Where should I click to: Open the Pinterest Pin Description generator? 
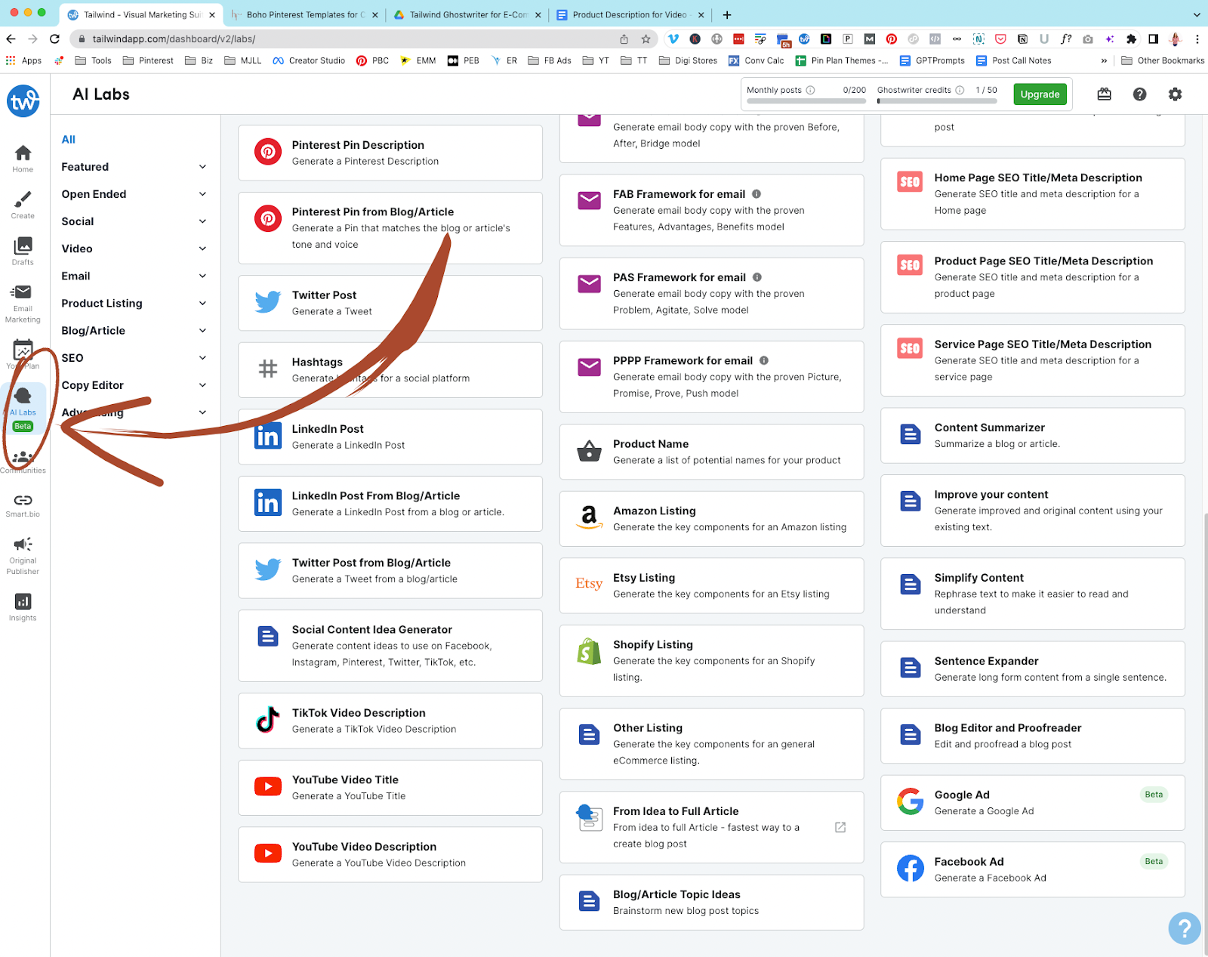390,153
